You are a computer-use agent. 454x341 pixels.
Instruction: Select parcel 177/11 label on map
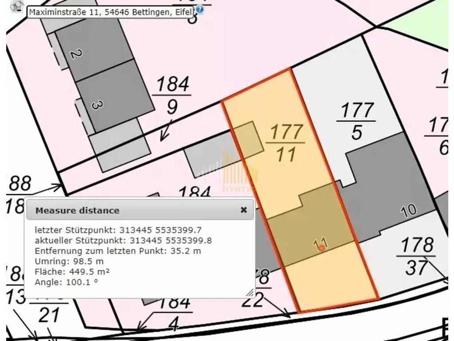(286, 143)
